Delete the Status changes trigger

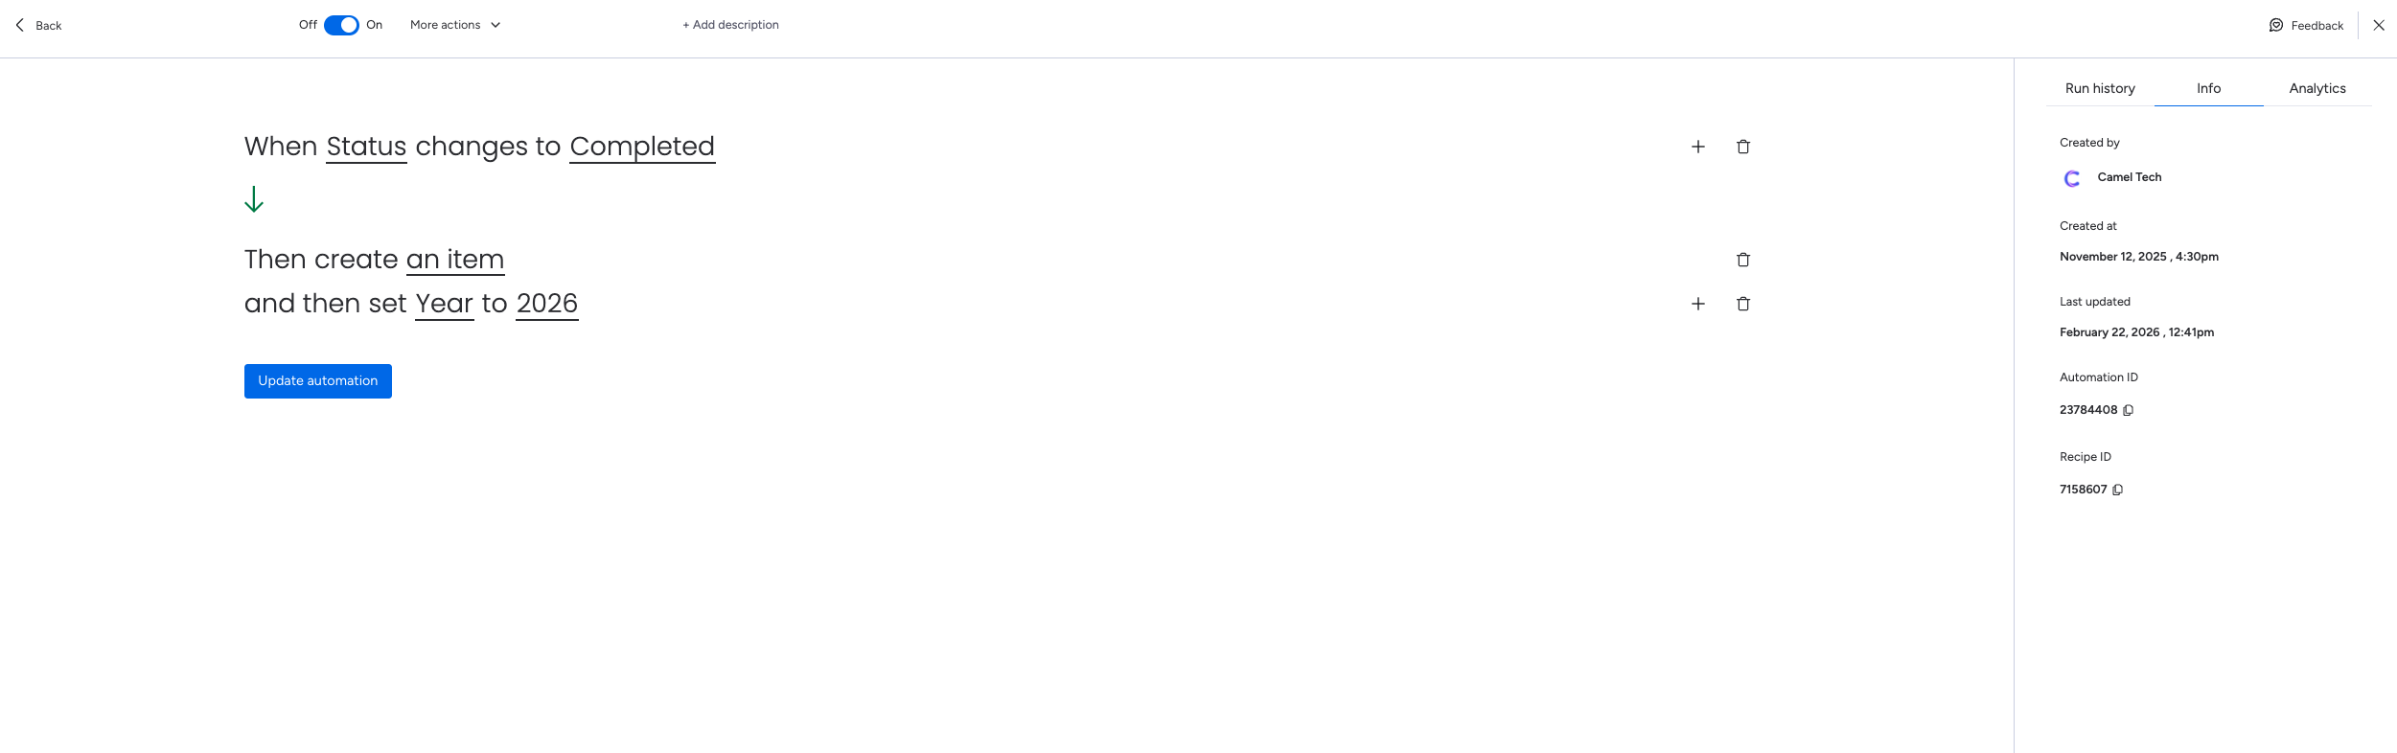pyautogui.click(x=1743, y=147)
